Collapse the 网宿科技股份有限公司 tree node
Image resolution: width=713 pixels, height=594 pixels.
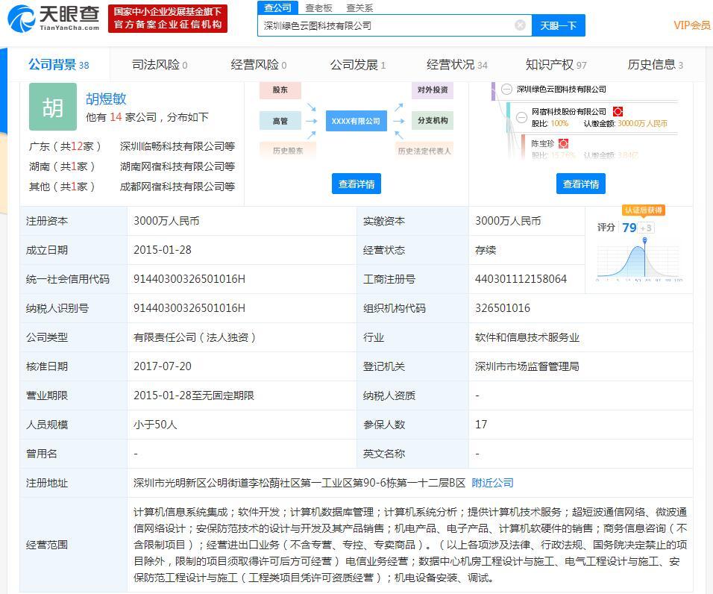click(x=521, y=118)
